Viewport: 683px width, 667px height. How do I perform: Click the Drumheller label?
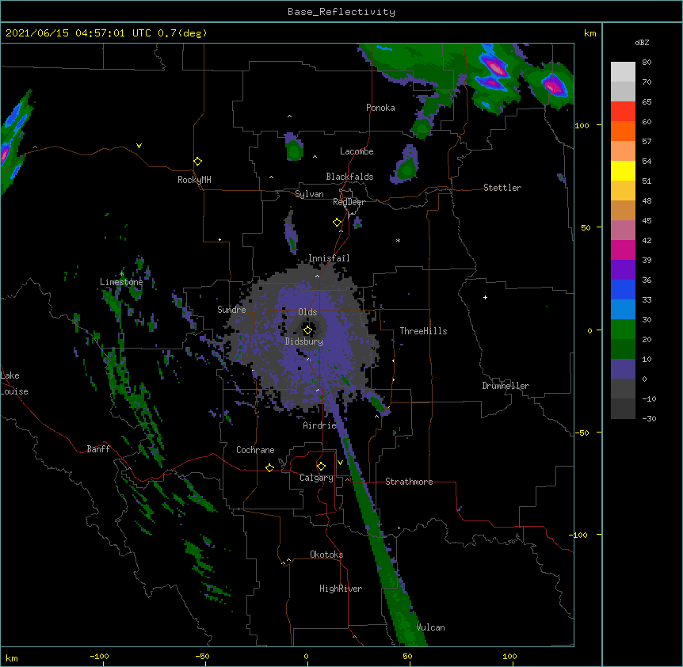[506, 386]
